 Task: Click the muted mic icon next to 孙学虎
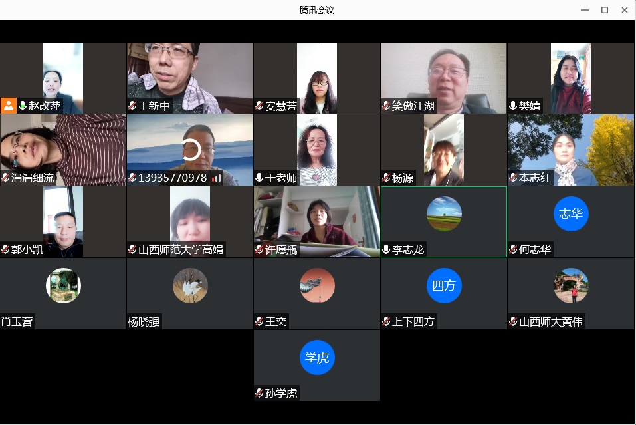(x=259, y=393)
